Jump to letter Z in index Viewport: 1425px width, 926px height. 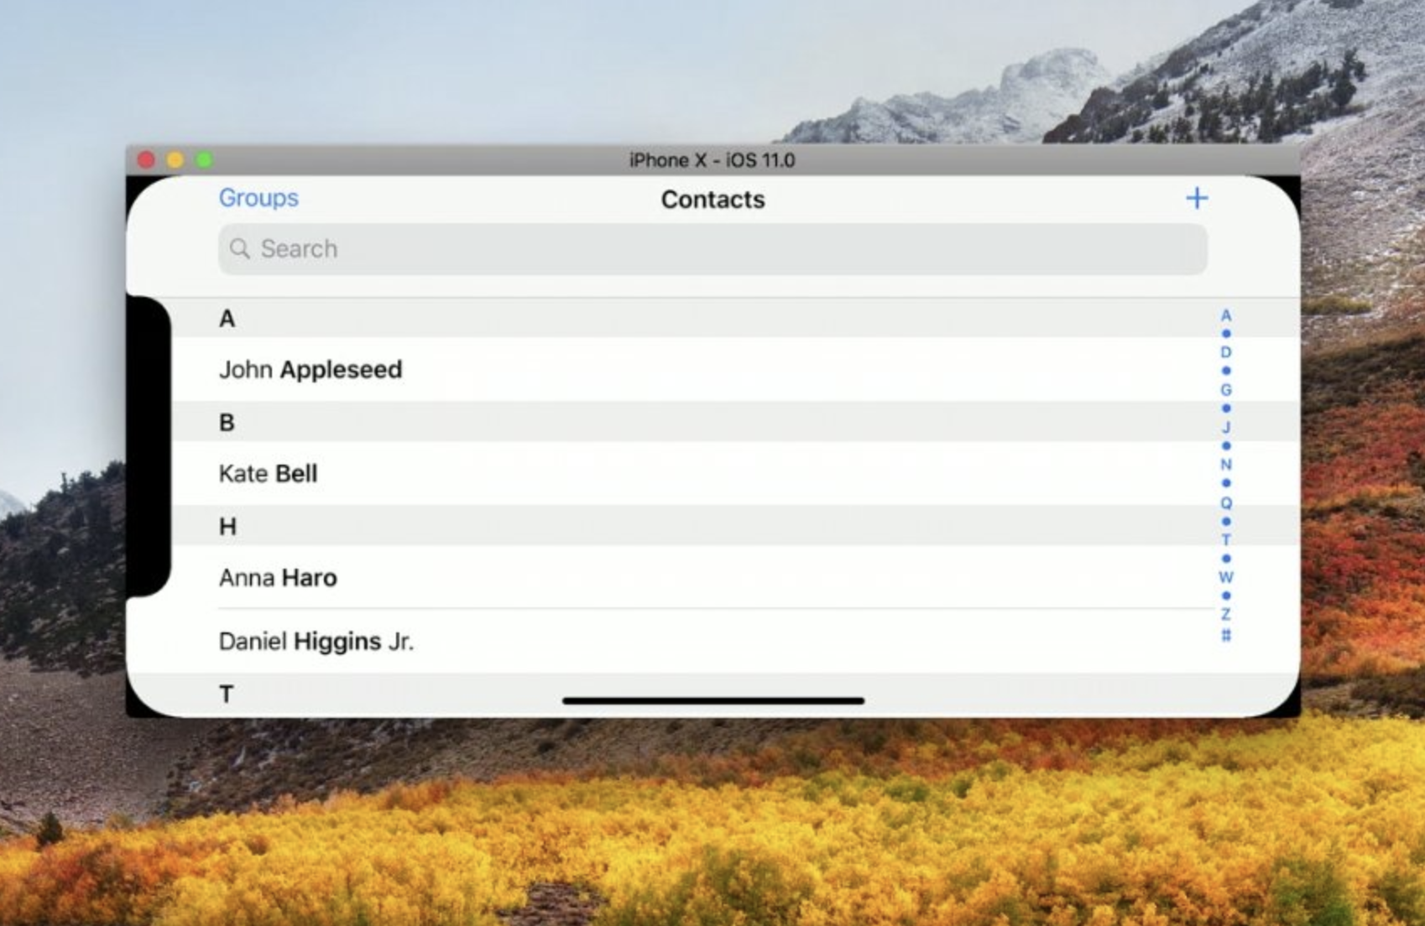pos(1226,615)
